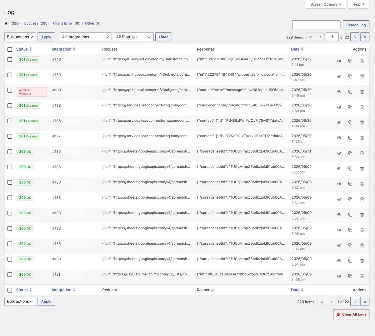Viewport: 375px width, 336px height.
Task: Check the 6:22 pm #133 row checkbox
Action: coord(10,167)
